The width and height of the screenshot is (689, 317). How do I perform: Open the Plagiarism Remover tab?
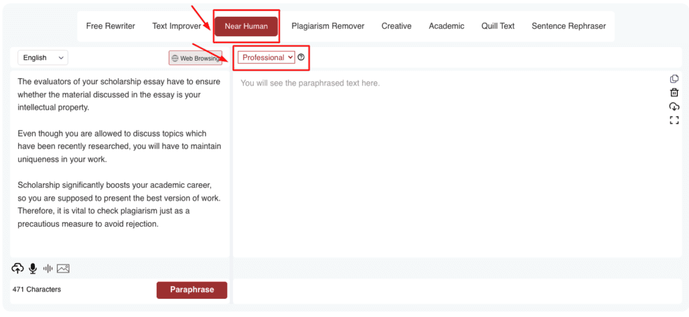(x=328, y=26)
